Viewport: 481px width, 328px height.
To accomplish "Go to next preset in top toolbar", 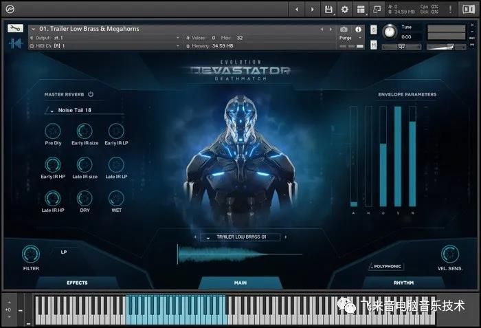I will (312, 10).
